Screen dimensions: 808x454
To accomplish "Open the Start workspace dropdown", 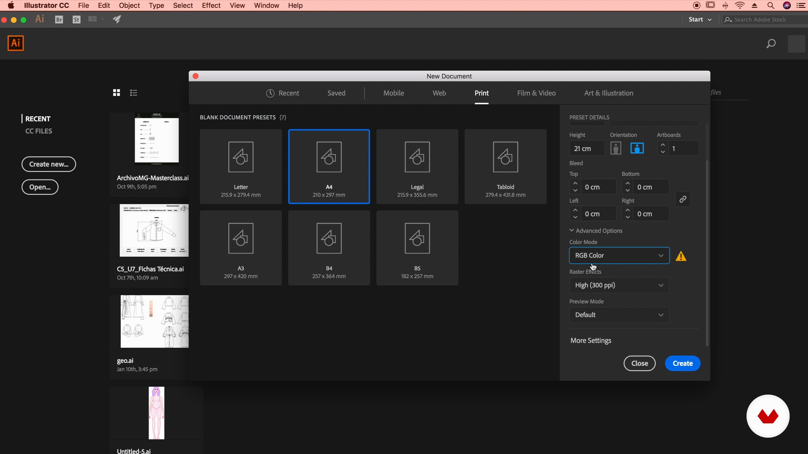I will point(700,19).
